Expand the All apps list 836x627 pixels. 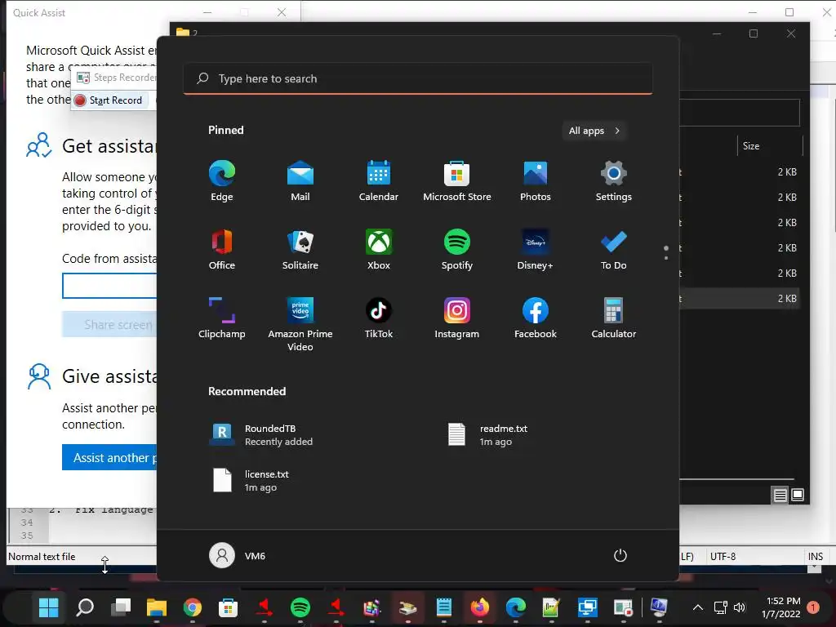[594, 131]
